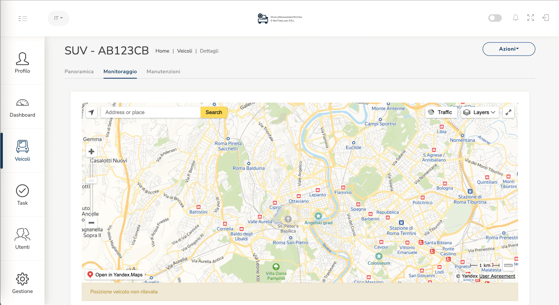Screen dimensions: 559x305
Task: Log out using the exit icon
Action: pyautogui.click(x=545, y=18)
